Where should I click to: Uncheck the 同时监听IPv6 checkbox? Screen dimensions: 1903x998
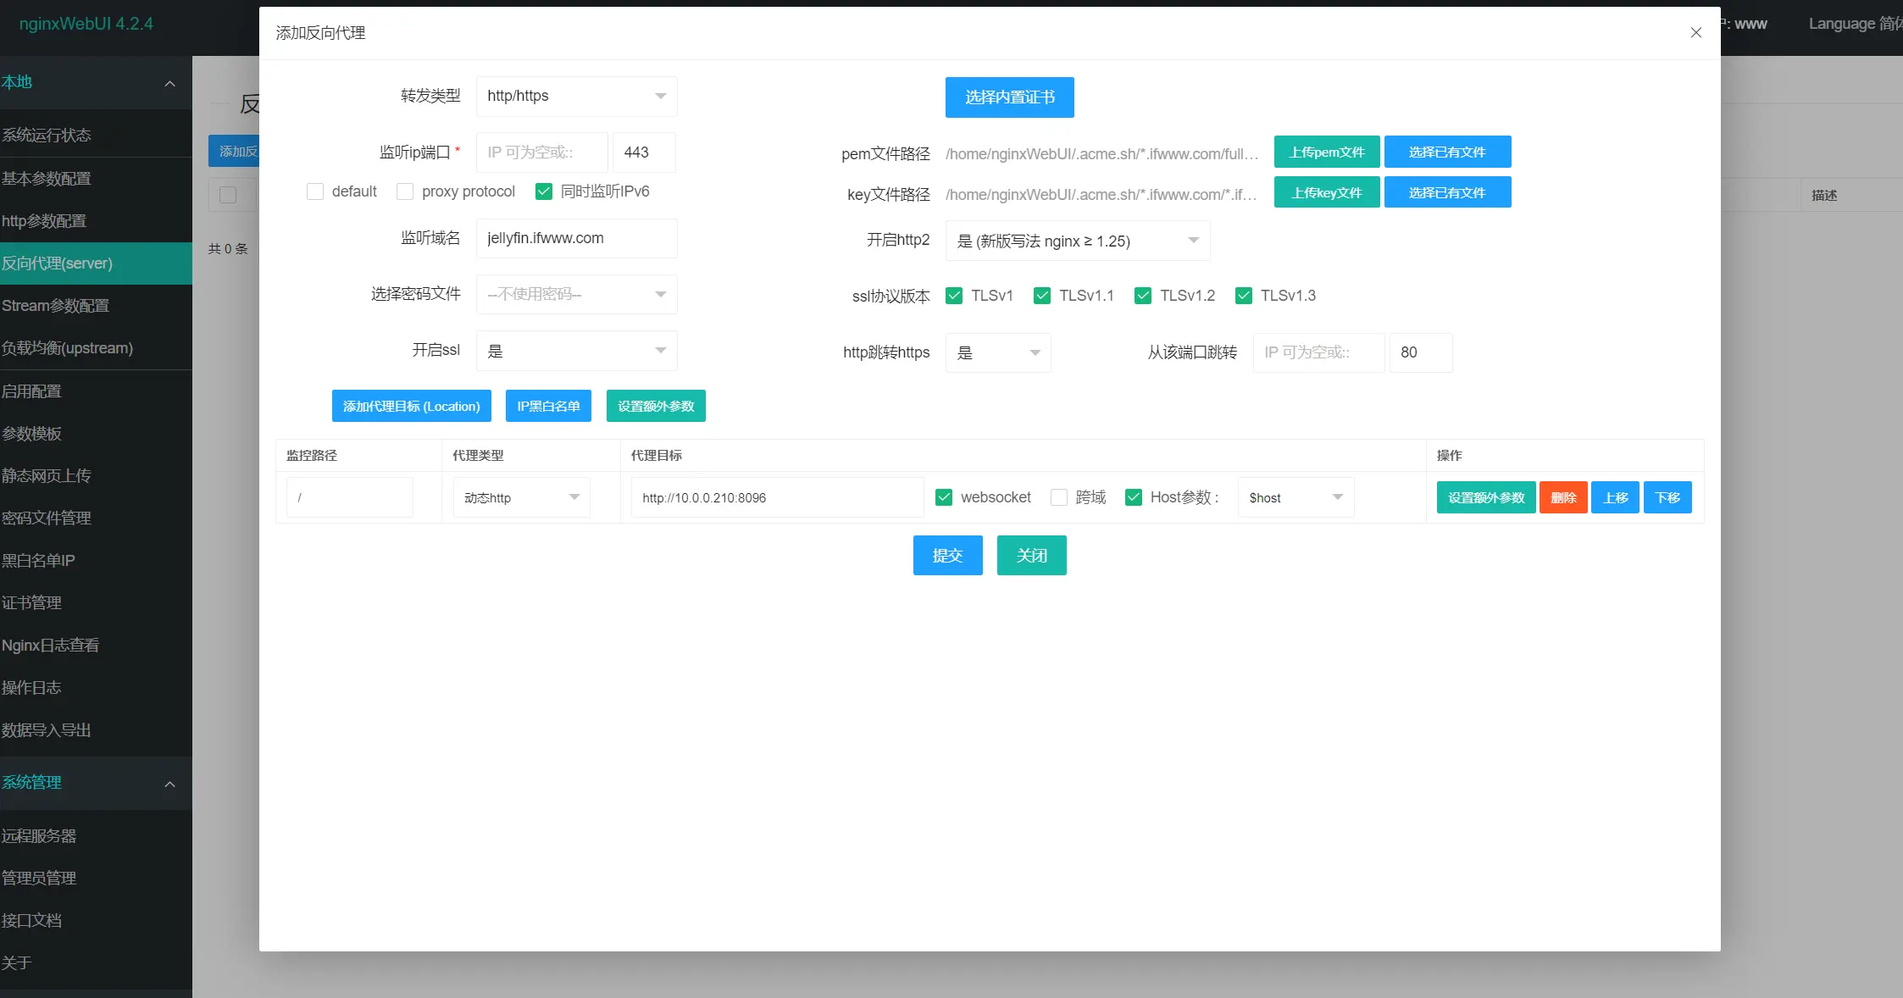point(544,191)
